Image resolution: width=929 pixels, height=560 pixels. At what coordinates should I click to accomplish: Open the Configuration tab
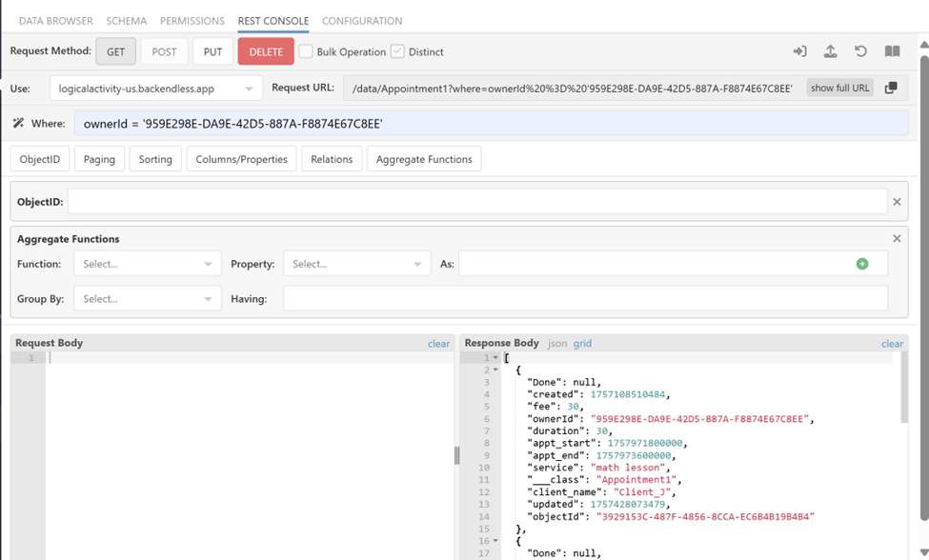coord(362,21)
